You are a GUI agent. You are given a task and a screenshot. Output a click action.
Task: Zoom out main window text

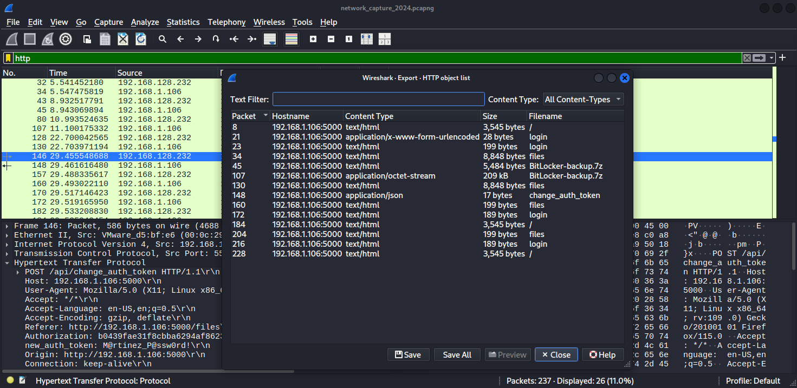331,39
